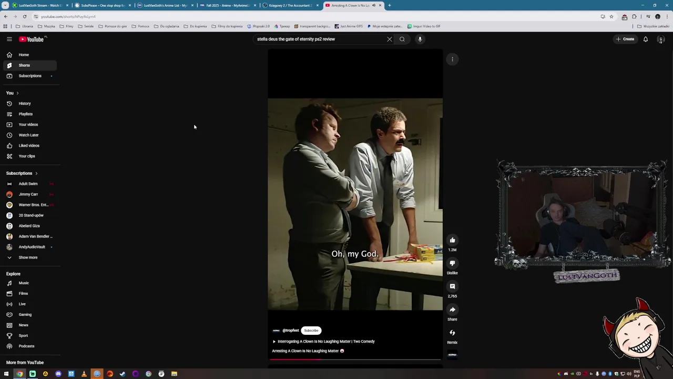Screen dimensions: 673x379
Task: Bookmark this page with the star
Action: tap(611, 16)
